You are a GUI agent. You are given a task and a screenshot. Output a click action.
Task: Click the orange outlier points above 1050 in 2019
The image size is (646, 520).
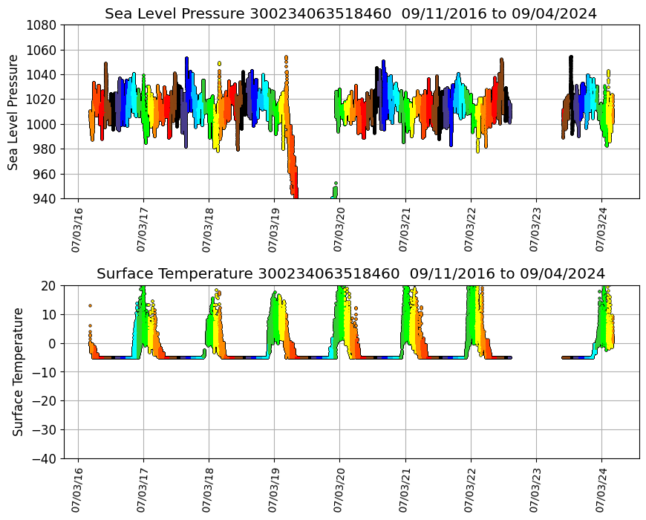286,58
